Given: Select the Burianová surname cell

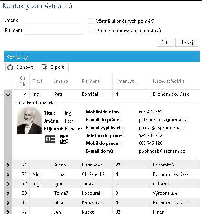Looking at the screenshot, I should (95, 165).
